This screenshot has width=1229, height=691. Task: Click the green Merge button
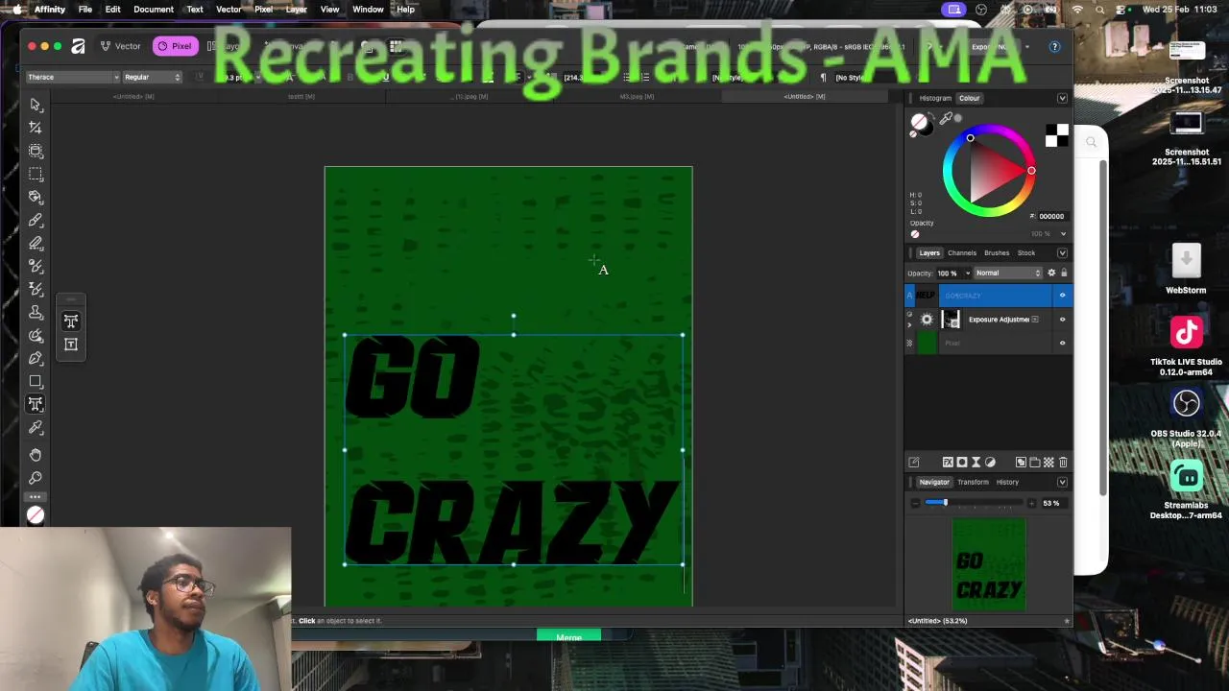pyautogui.click(x=568, y=637)
